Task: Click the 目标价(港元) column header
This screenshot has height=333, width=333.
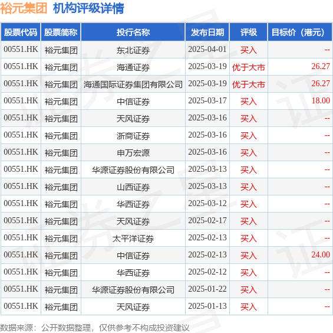Action: point(300,32)
